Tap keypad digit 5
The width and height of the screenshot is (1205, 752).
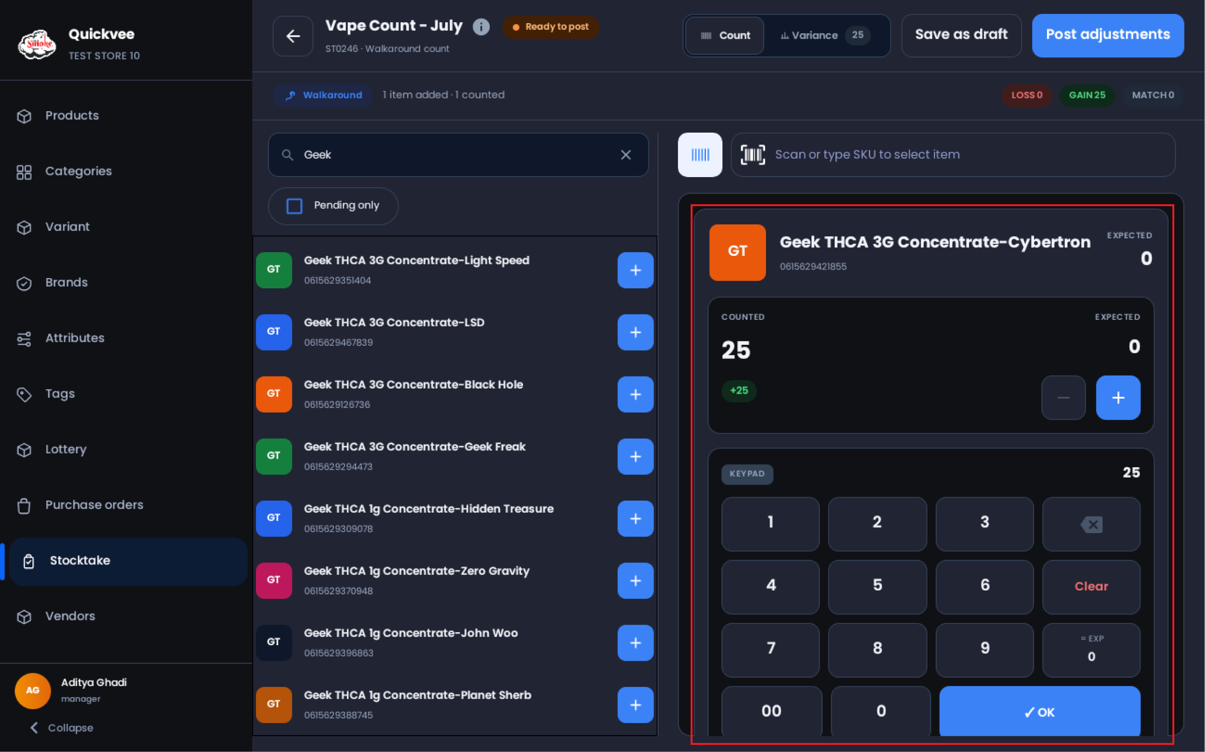point(877,587)
